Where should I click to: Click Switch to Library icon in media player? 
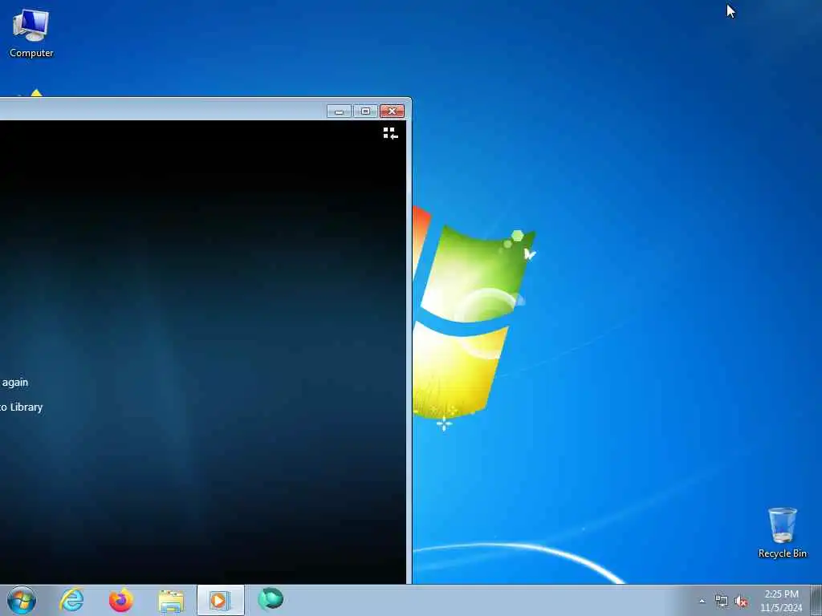pos(390,134)
